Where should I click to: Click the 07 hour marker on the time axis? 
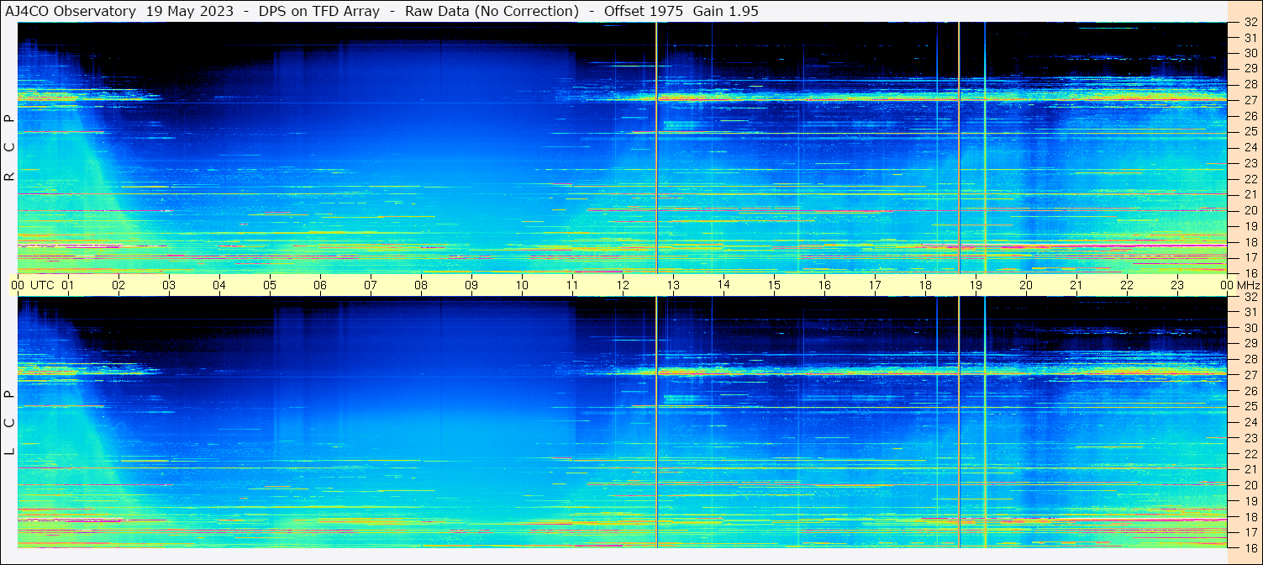click(371, 285)
